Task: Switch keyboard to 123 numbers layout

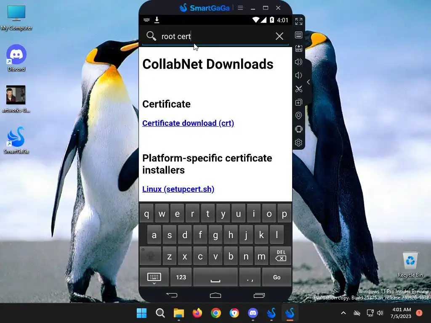Action: [x=181, y=277]
